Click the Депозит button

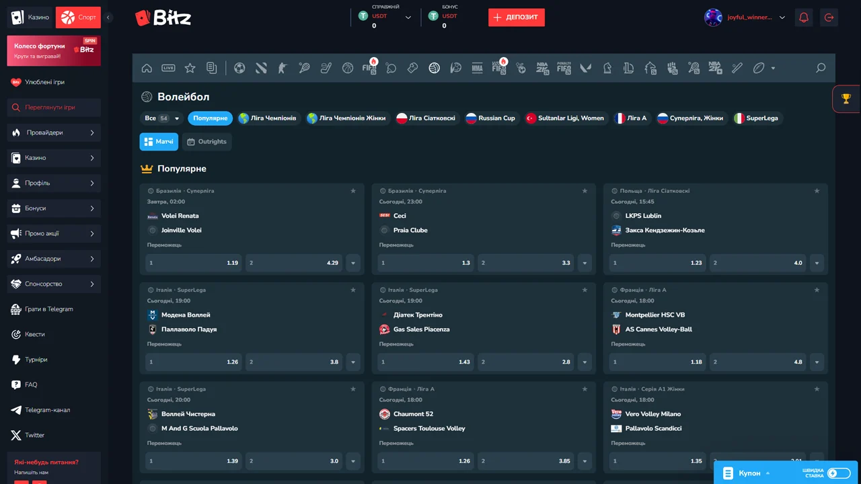click(x=517, y=17)
